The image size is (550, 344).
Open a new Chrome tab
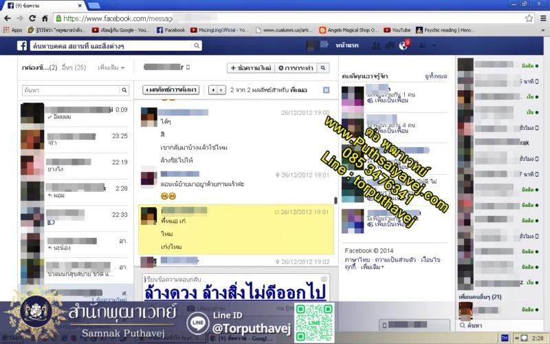(93, 6)
